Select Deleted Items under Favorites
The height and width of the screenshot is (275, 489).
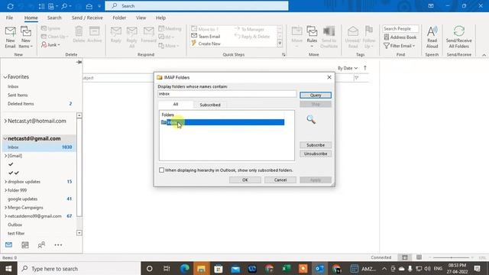coord(21,104)
